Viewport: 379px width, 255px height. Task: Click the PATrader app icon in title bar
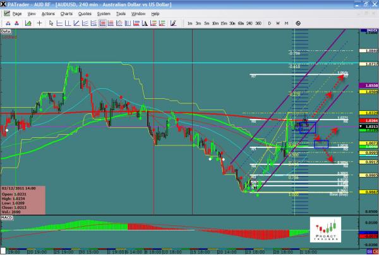coord(4,4)
